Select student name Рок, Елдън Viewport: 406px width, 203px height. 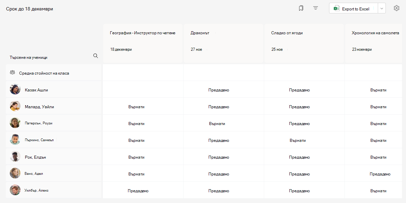[36, 157]
